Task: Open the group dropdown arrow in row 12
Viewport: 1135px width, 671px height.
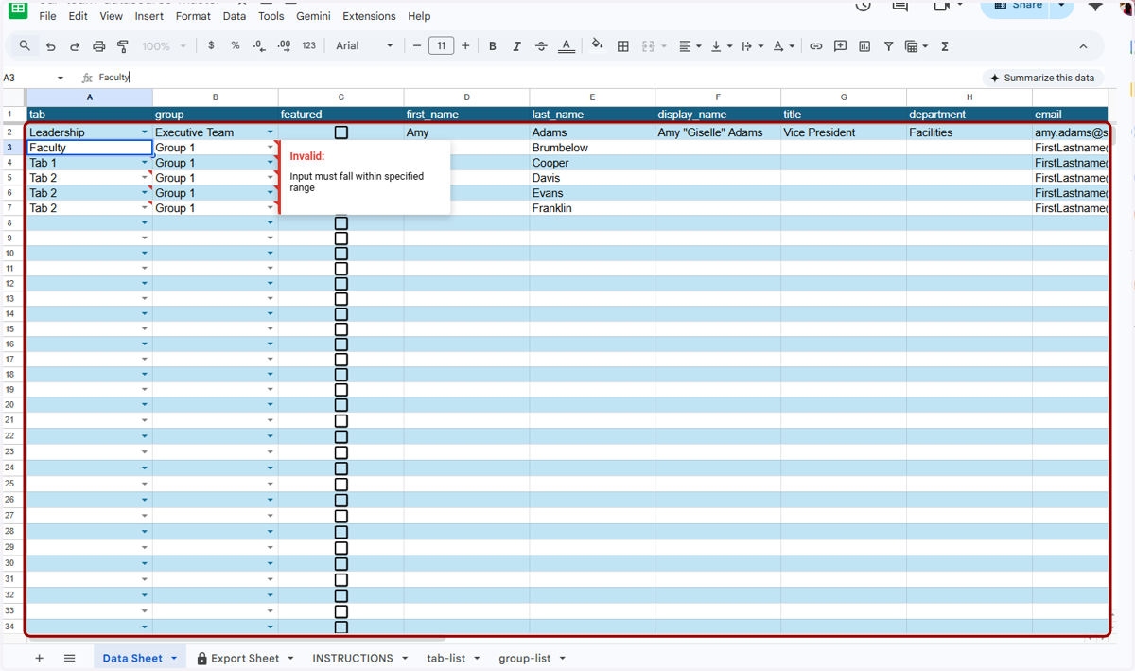Action: click(271, 284)
